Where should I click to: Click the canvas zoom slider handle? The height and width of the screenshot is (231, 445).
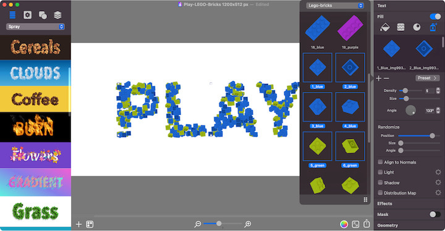click(219, 224)
